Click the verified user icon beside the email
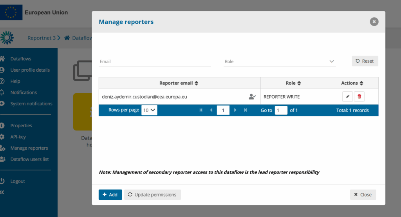The image size is (401, 217). [x=252, y=97]
